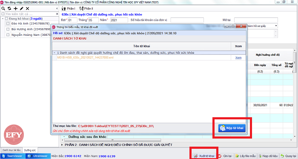Click the Tên tờ khai column header
298x159 pixels.
[141, 46]
